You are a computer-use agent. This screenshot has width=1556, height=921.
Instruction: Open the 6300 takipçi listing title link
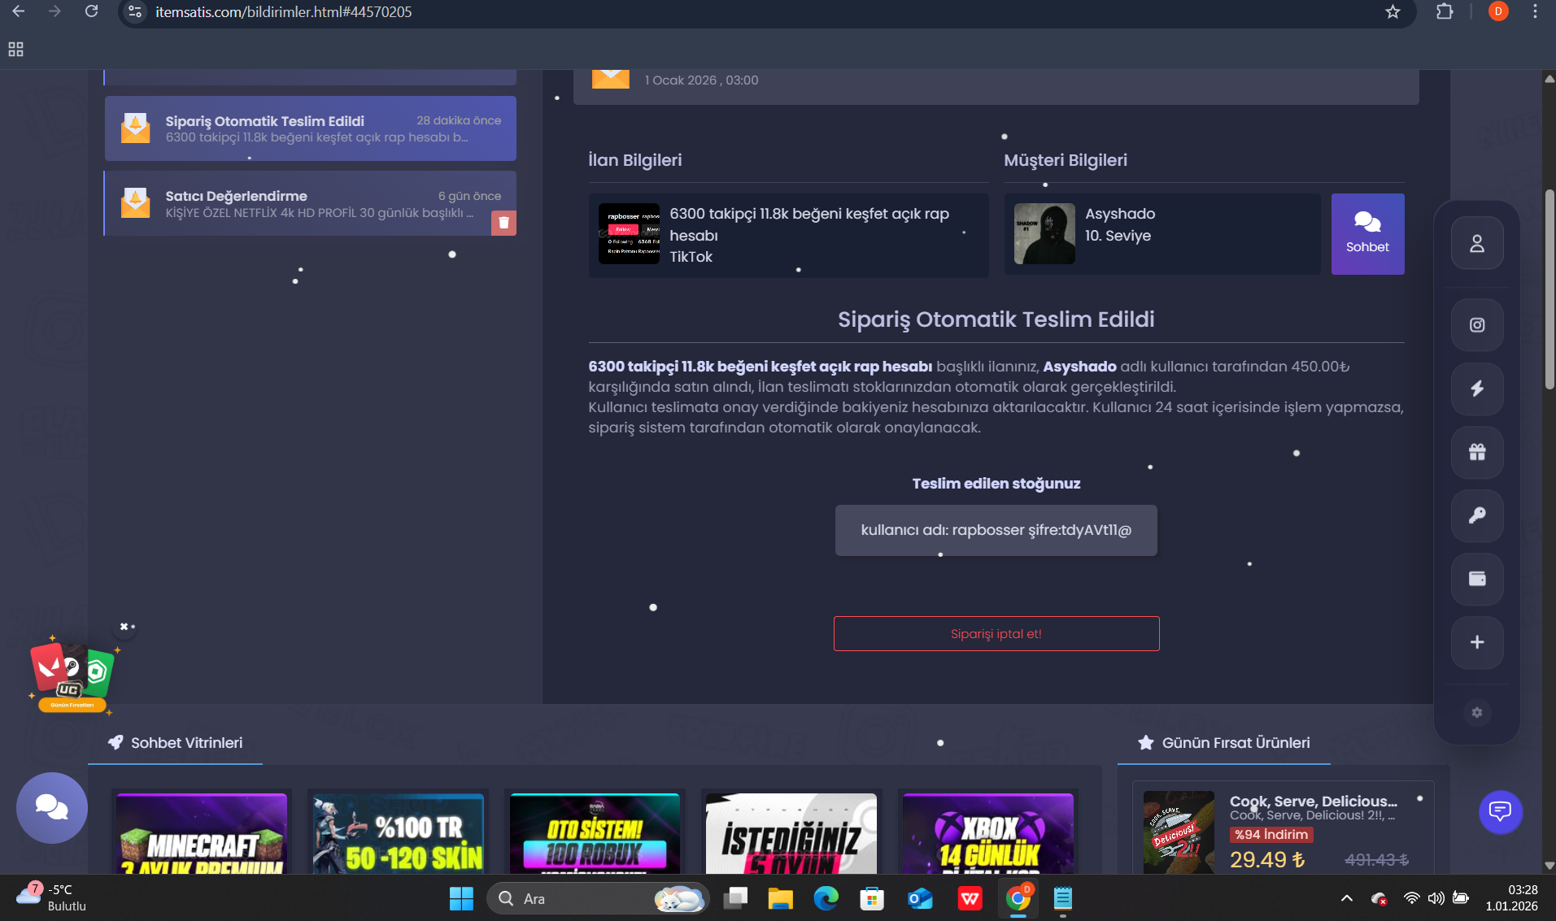click(x=809, y=224)
